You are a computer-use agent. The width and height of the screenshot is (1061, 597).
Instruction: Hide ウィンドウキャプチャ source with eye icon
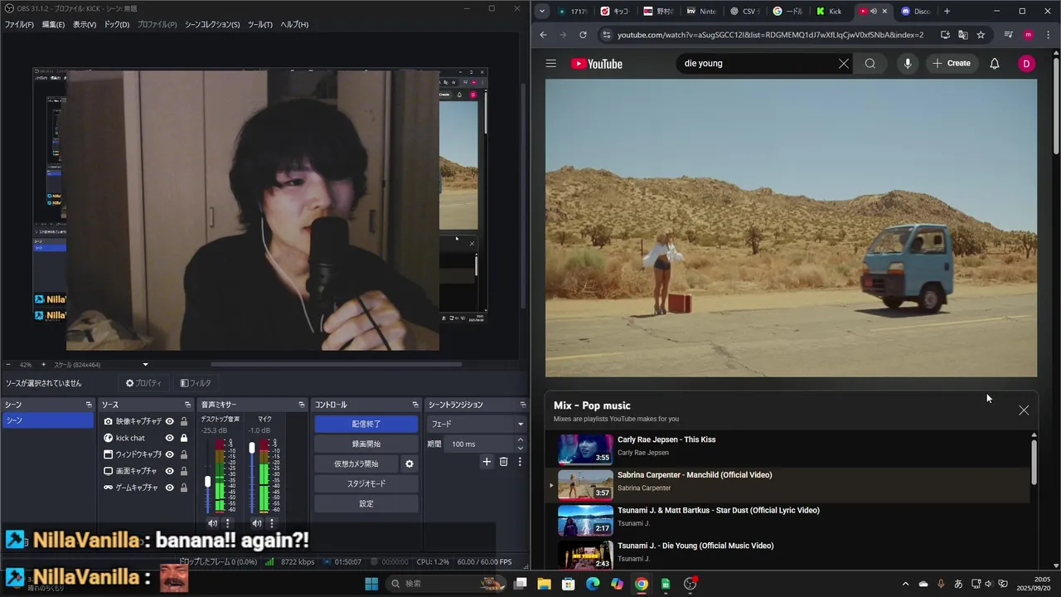pos(169,454)
